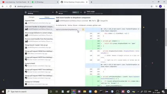Select the GitHub Desktop browser tab
The image size is (167, 94).
(74, 2)
